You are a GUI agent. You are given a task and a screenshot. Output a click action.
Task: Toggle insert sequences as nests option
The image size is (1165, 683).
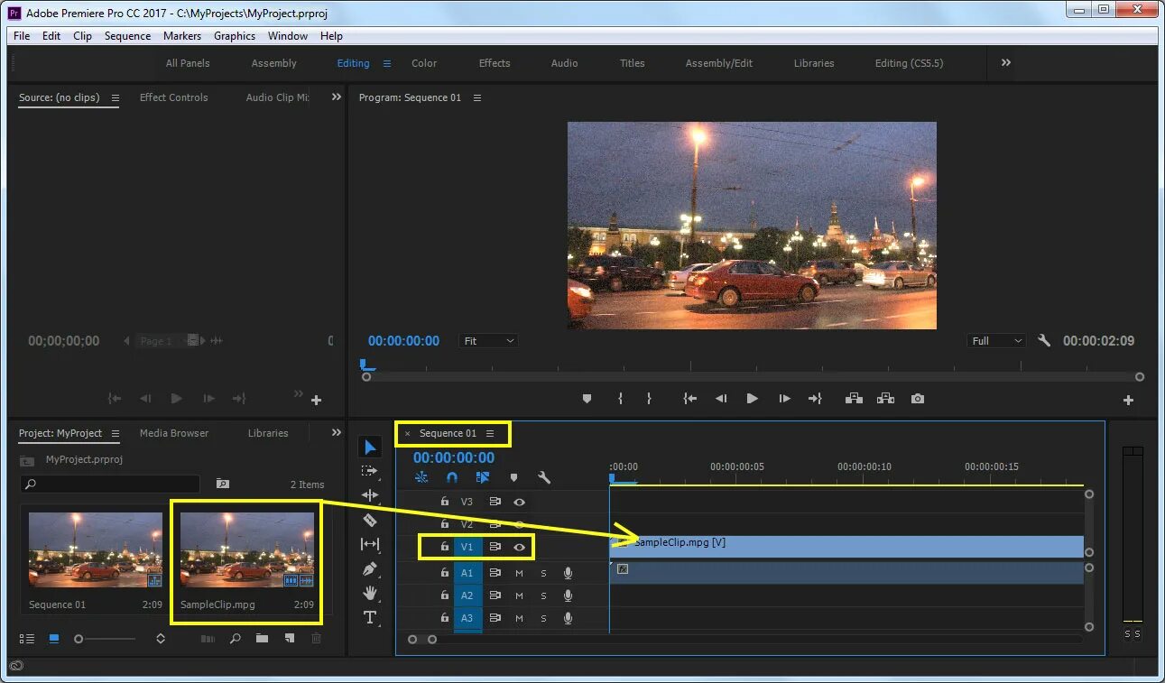click(421, 477)
